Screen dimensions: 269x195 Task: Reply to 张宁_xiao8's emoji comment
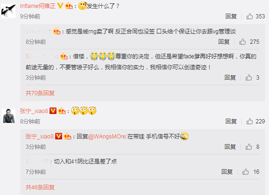pos(231,121)
